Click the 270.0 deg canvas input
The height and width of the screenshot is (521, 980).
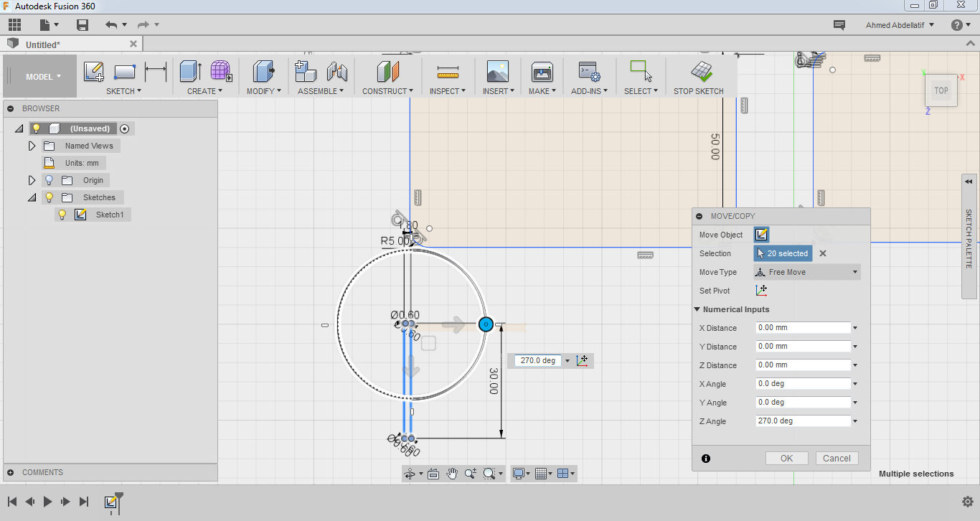coord(537,360)
